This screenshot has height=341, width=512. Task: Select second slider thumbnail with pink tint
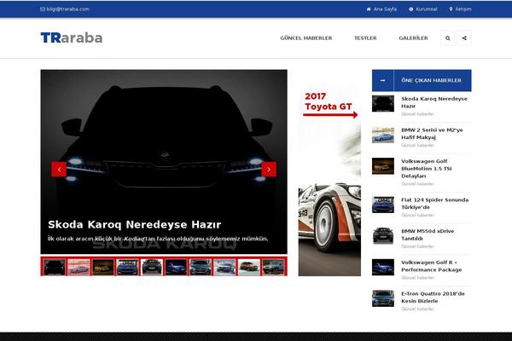click(x=79, y=267)
